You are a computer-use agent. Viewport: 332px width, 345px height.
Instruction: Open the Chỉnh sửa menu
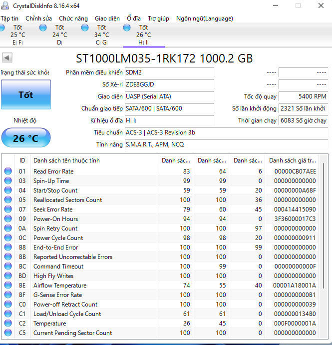click(38, 18)
